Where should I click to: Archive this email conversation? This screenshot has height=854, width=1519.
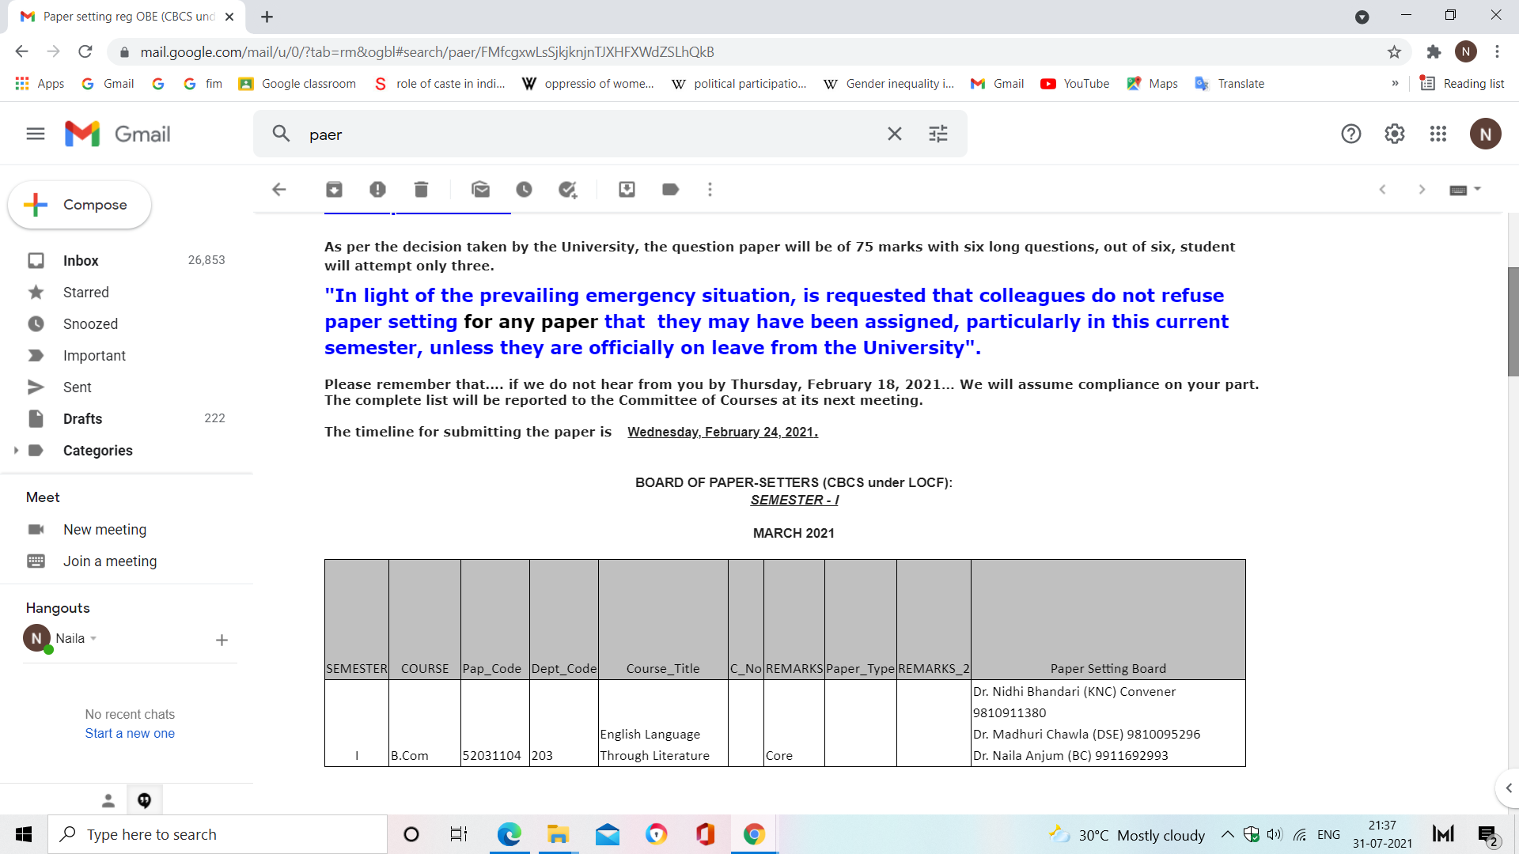[335, 189]
